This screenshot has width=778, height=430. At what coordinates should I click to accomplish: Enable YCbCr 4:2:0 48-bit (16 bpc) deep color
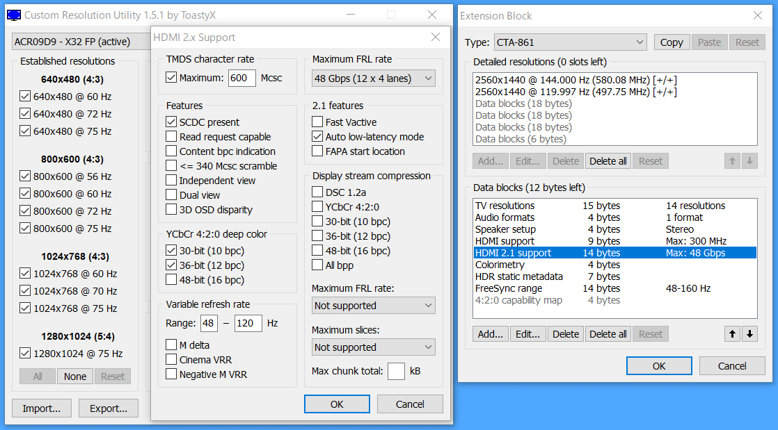[171, 279]
